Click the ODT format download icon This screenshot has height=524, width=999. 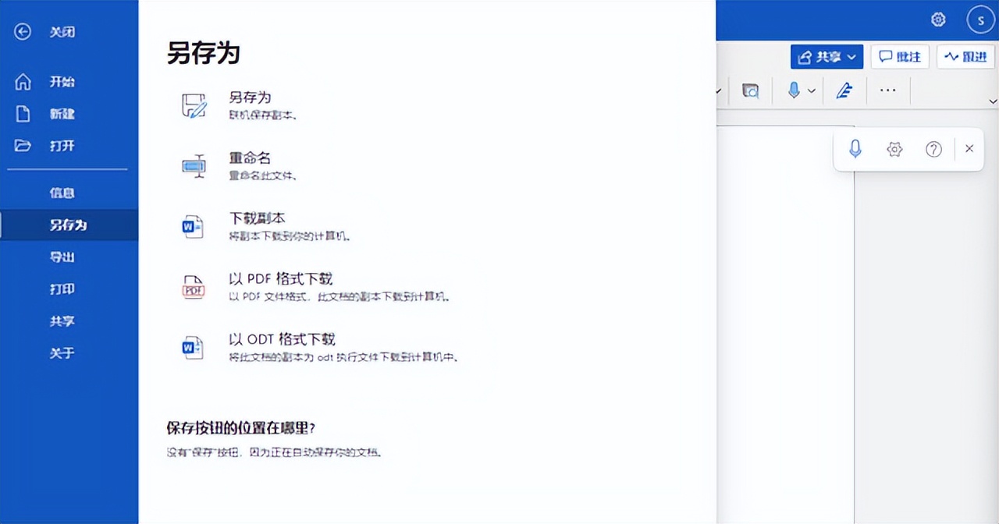(194, 347)
